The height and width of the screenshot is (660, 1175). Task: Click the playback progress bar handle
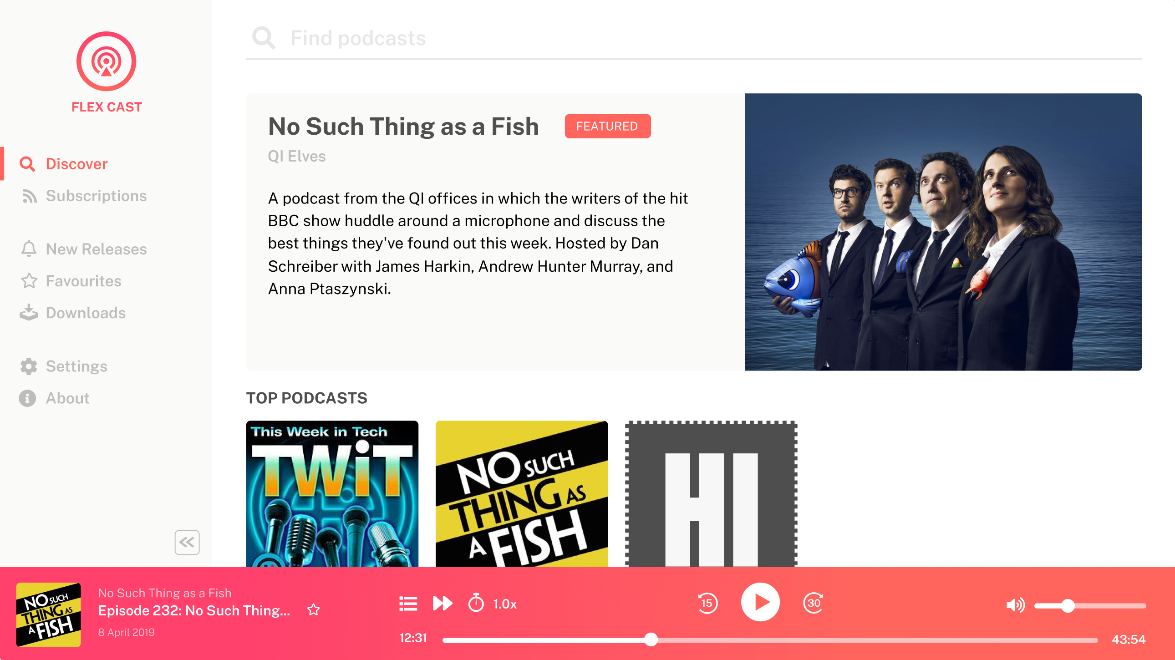tap(651, 640)
